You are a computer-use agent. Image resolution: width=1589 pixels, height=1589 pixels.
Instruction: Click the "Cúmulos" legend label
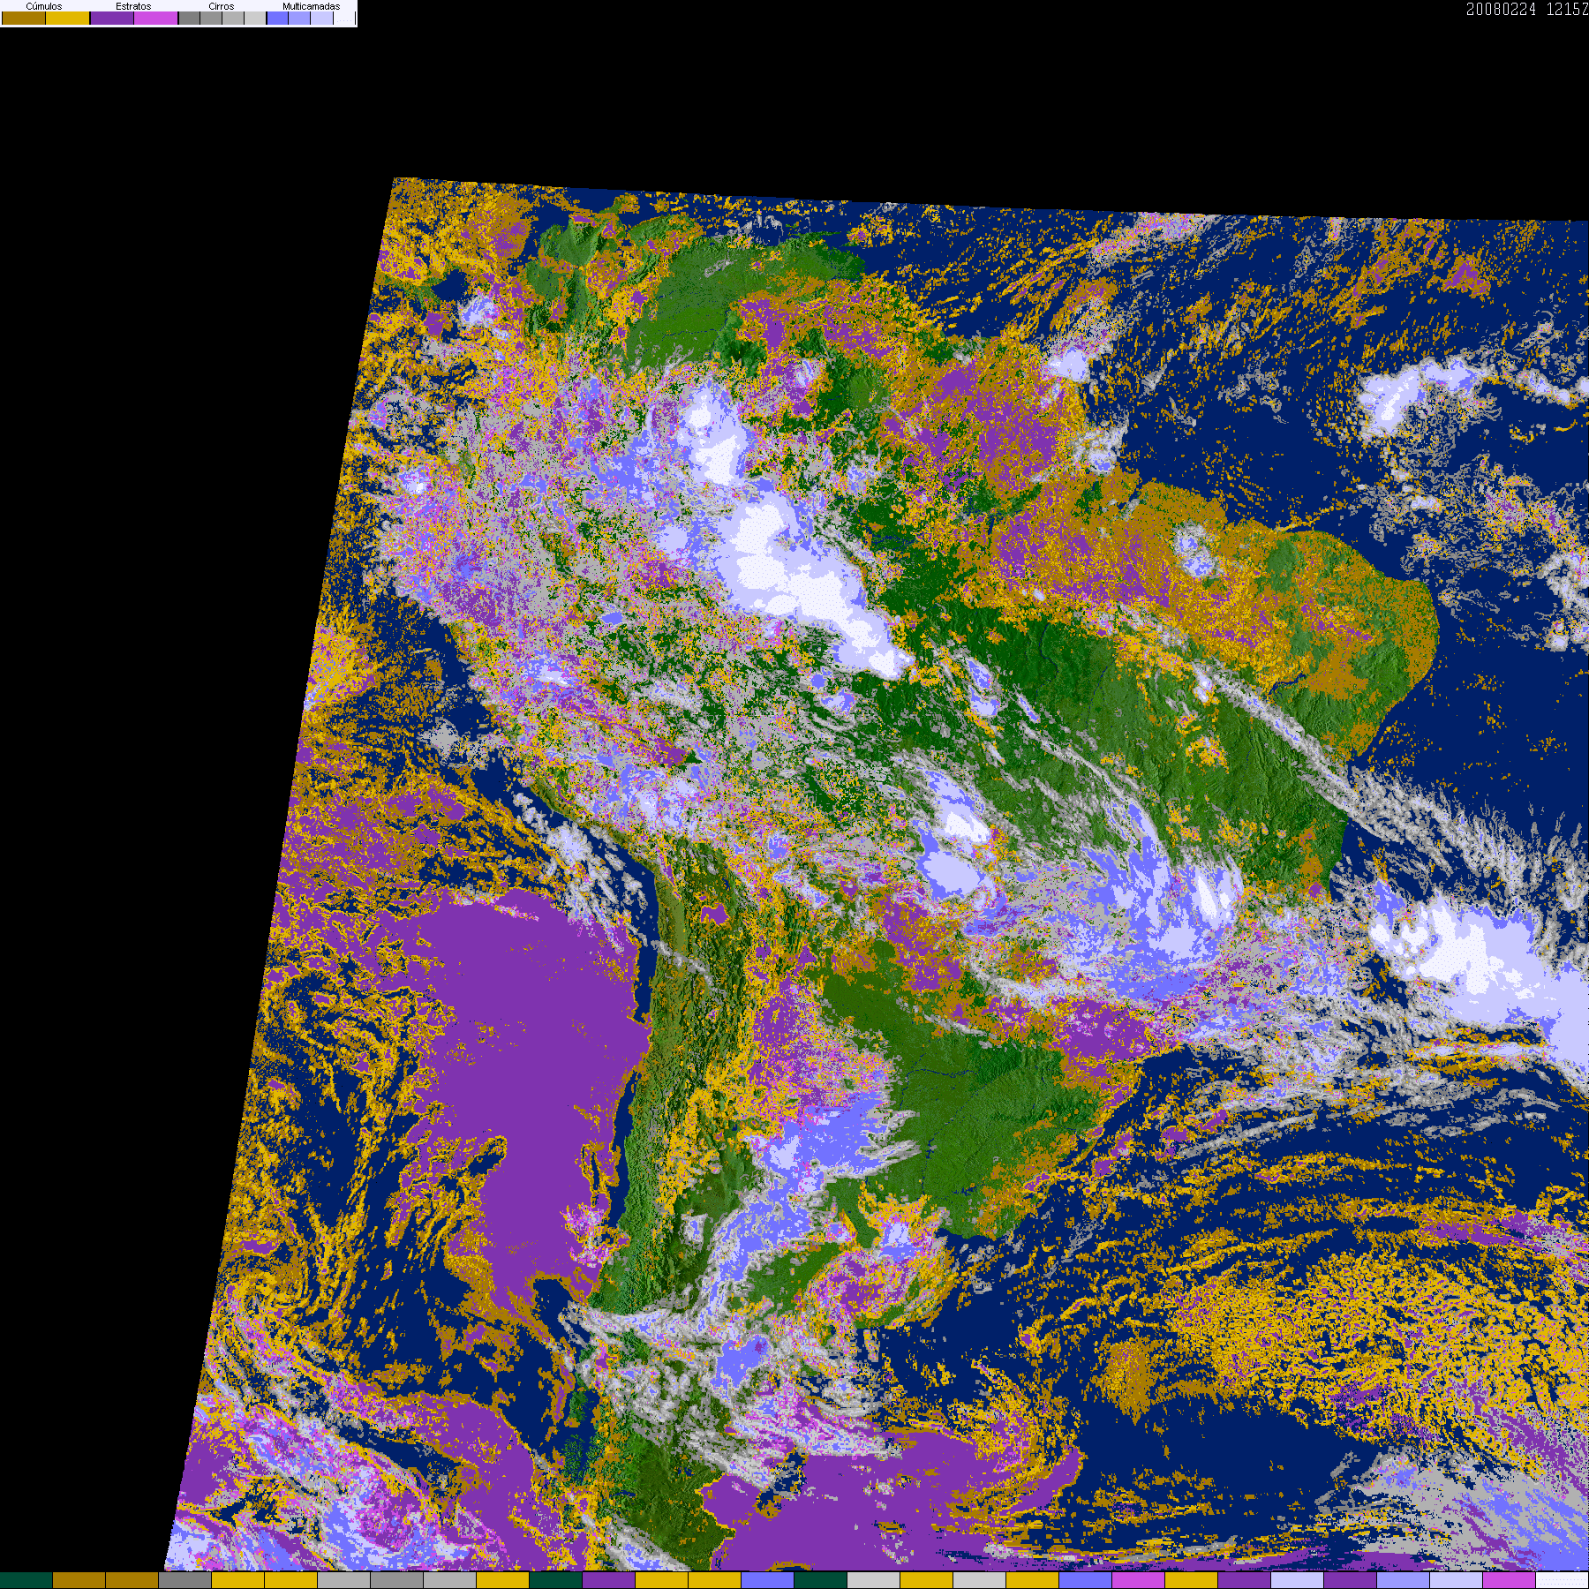point(44,6)
